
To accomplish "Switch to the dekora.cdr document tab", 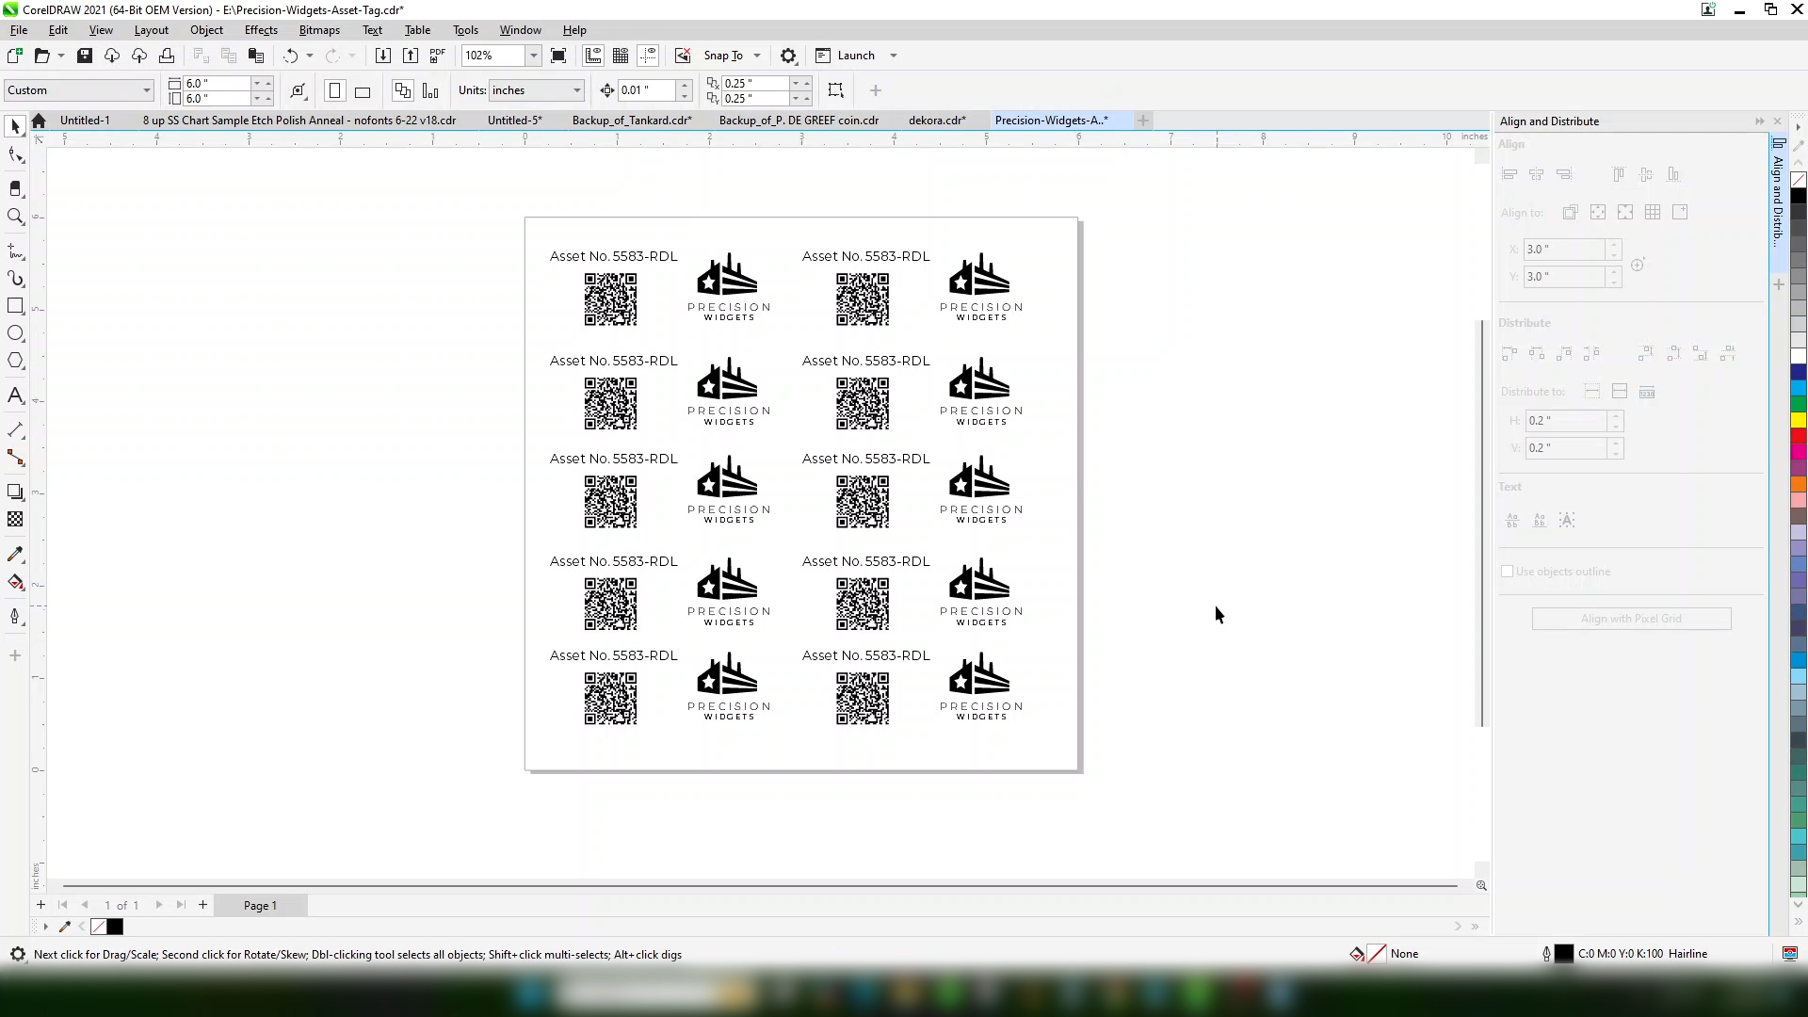I will [x=937, y=120].
